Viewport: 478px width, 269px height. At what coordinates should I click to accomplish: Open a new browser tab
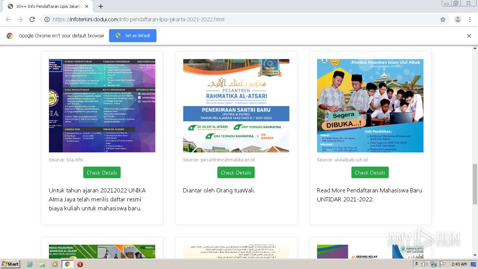tap(101, 6)
